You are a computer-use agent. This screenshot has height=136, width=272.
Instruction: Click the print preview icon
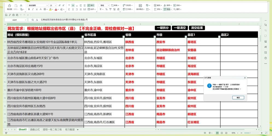(x=17, y=15)
